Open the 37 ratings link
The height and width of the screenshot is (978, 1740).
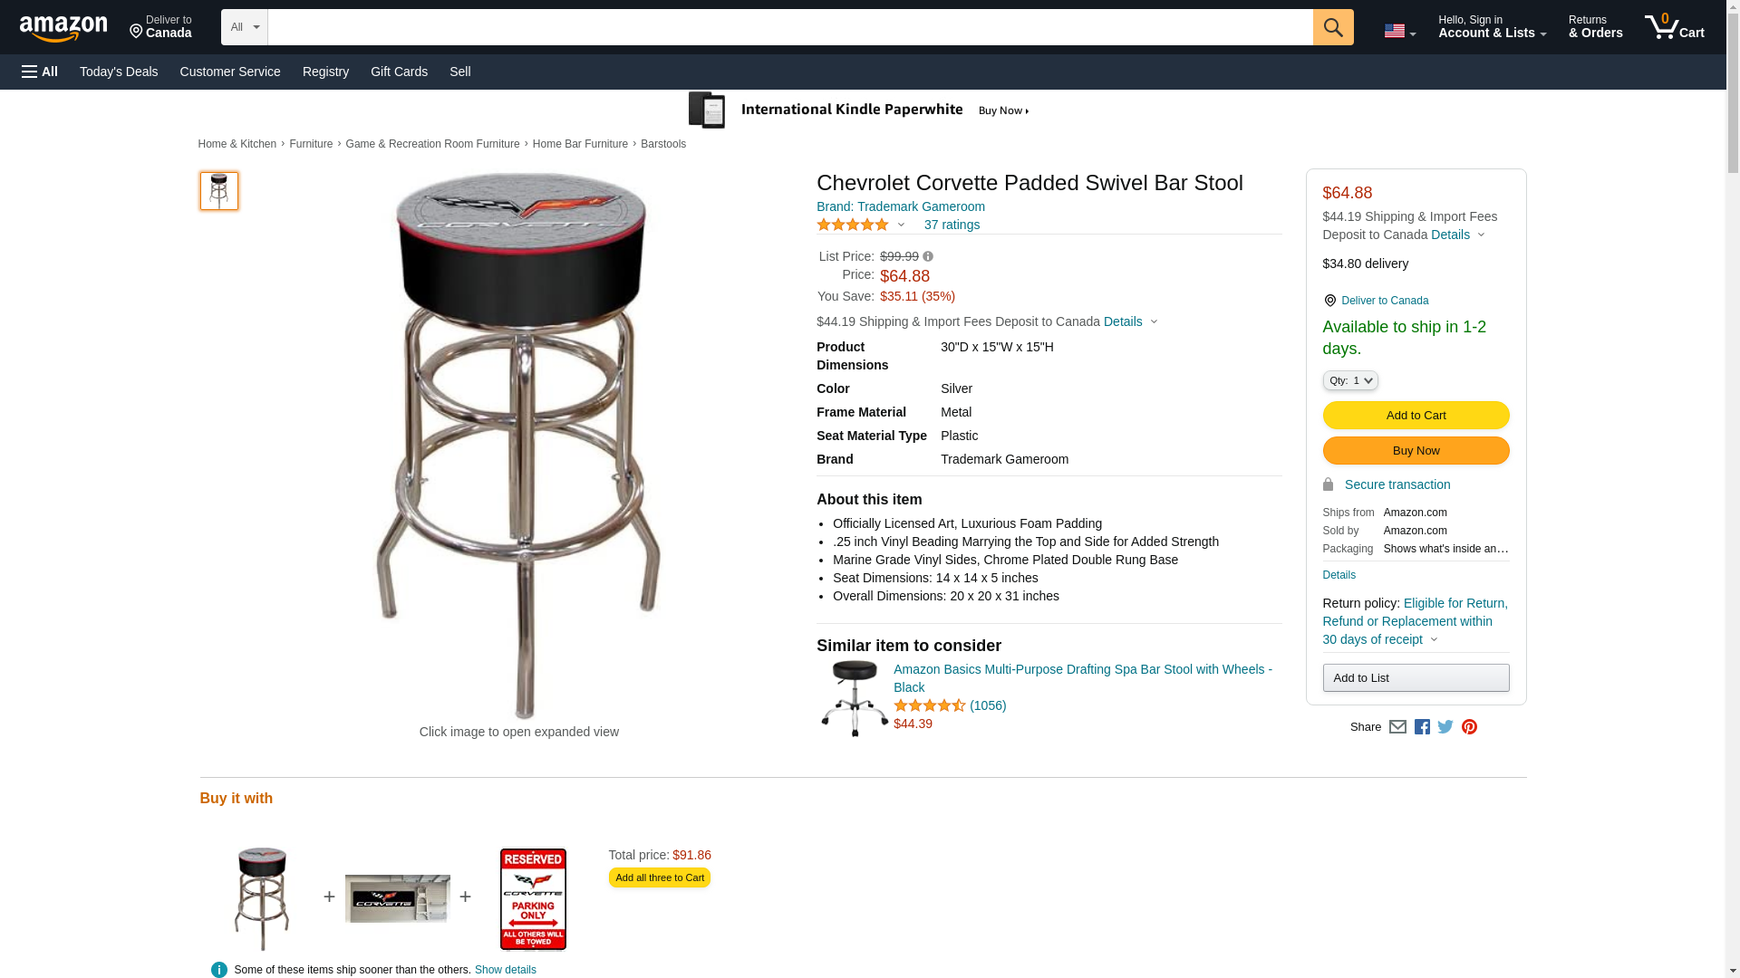pyautogui.click(x=952, y=225)
